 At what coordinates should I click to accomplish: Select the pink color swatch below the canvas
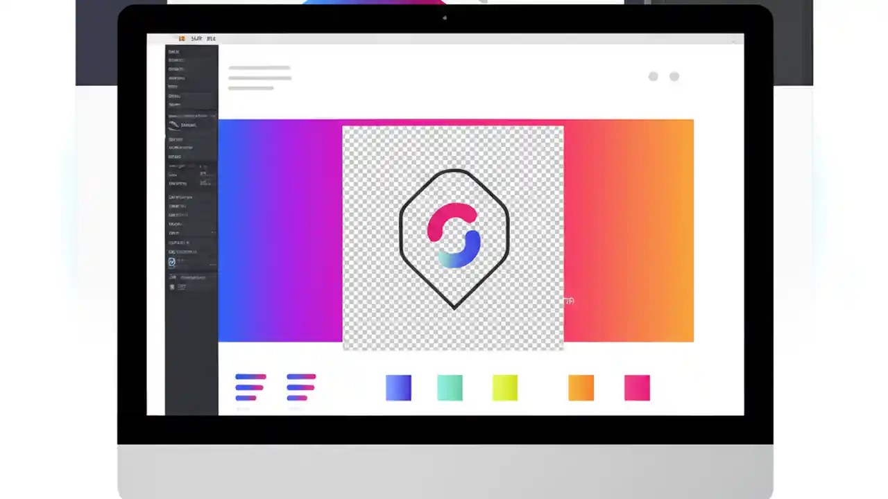[637, 387]
